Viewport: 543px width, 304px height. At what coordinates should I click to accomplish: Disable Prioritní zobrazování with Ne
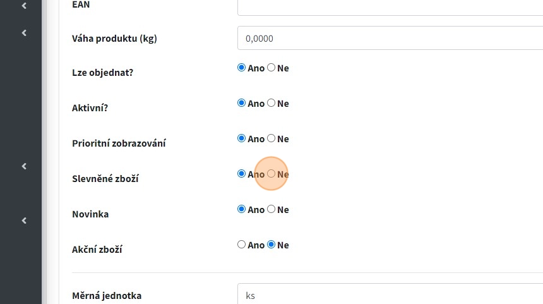coord(271,138)
